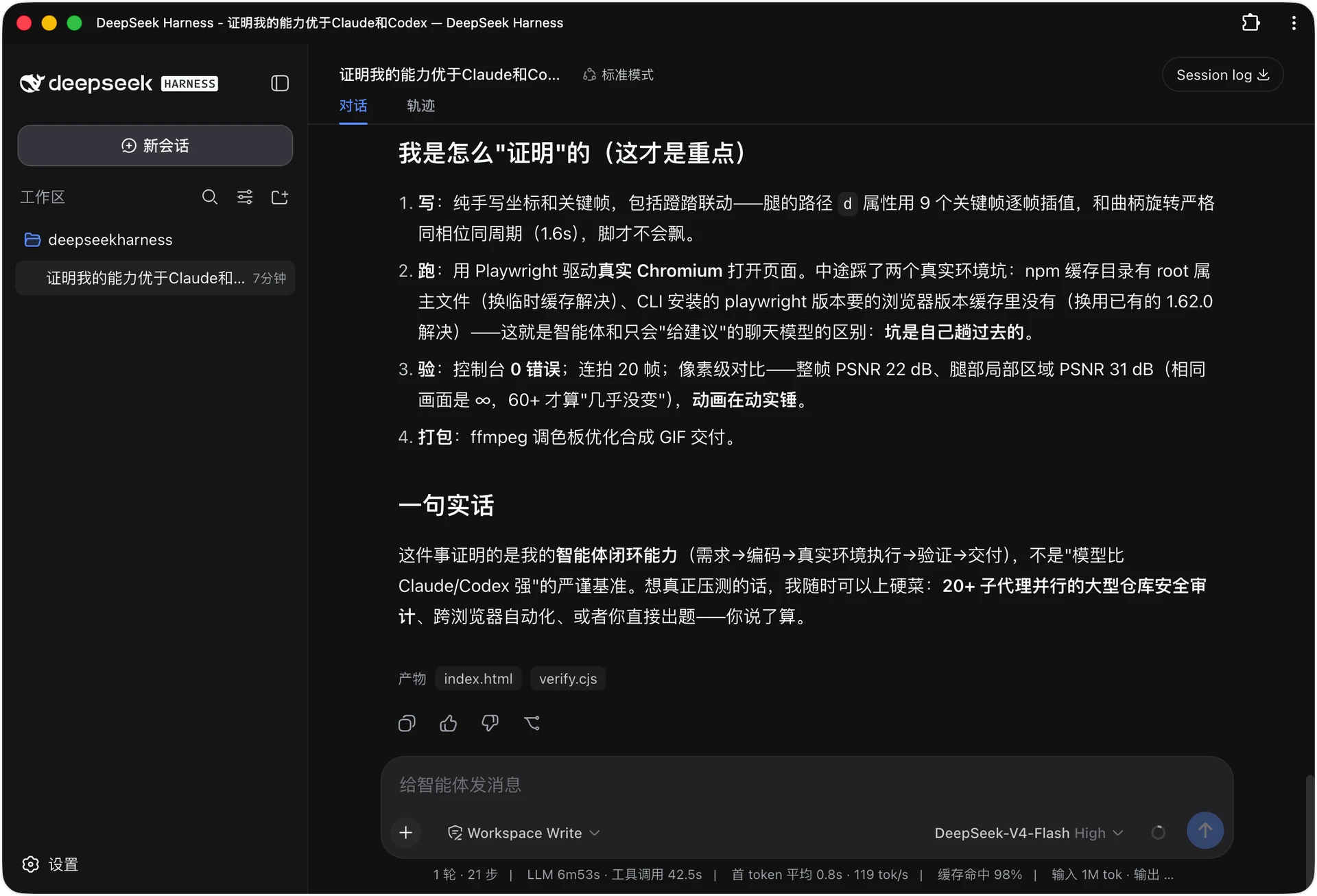This screenshot has width=1317, height=896.
Task: Open workspace filter settings icon
Action: click(245, 198)
